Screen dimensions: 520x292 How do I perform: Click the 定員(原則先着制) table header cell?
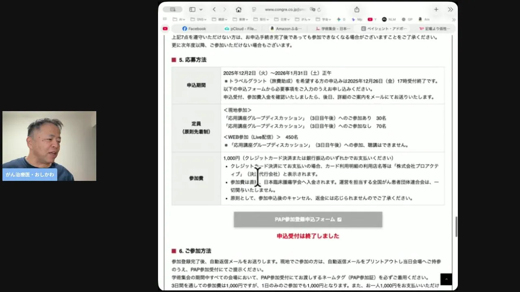[196, 128]
